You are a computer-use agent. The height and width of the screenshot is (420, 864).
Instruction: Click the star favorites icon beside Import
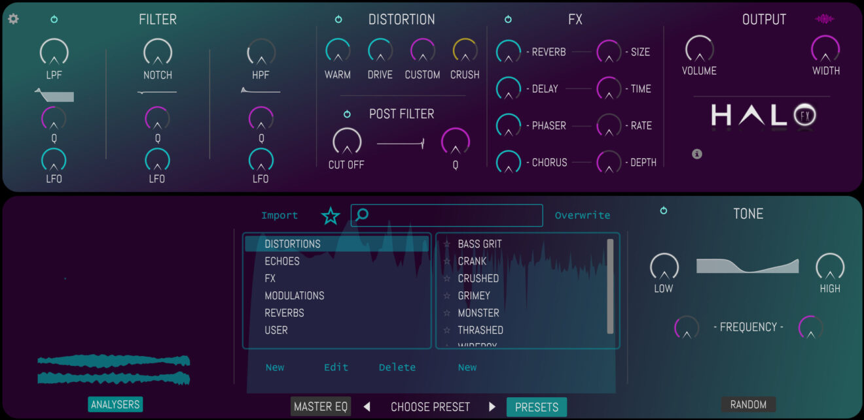coord(331,215)
